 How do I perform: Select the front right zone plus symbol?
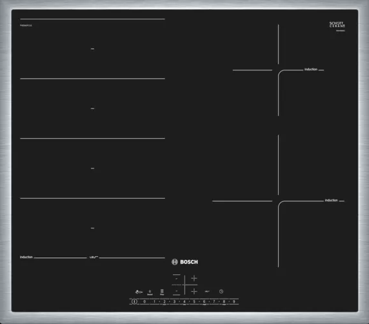tap(194, 292)
